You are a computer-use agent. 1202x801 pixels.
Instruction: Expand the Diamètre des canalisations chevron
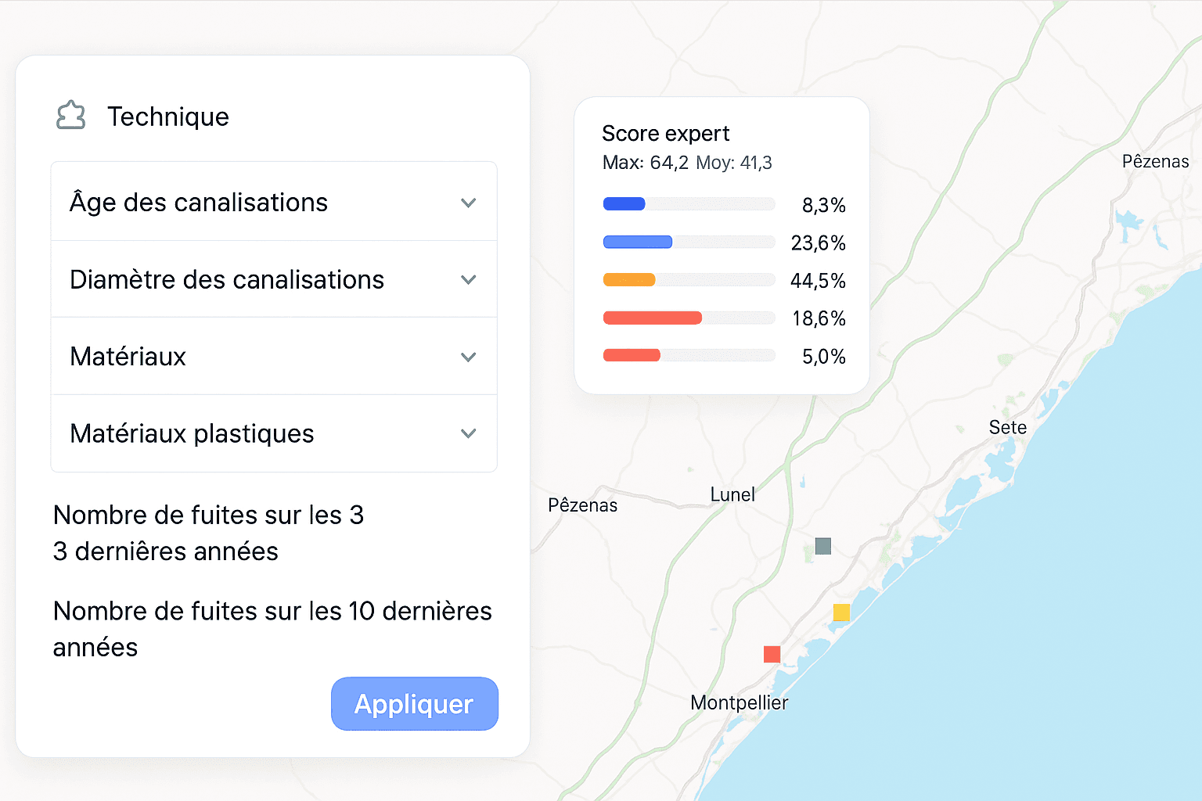click(x=469, y=280)
